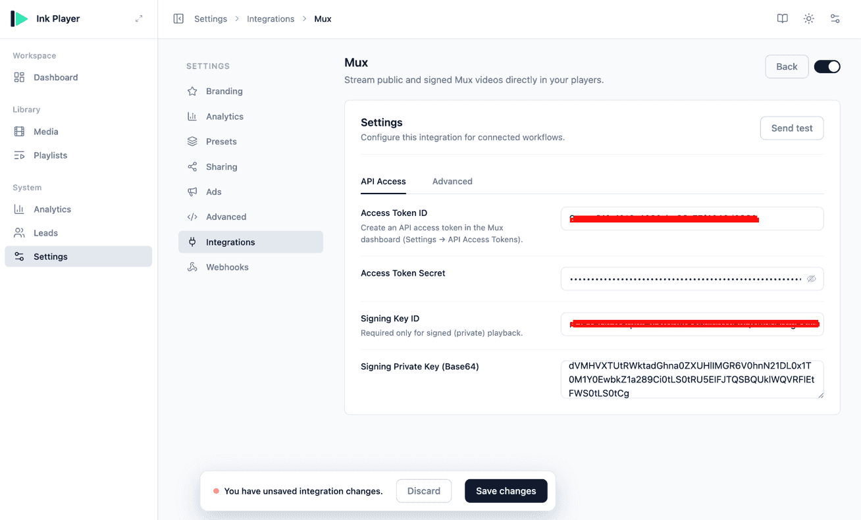Collapse sidebar with the panel toggle icon
This screenshot has width=861, height=520.
pos(178,18)
